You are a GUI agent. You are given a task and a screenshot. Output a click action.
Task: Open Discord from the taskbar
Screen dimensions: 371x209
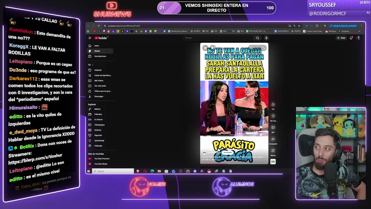point(195,171)
